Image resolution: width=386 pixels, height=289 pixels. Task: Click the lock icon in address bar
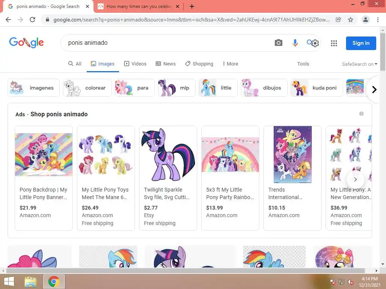[47, 20]
